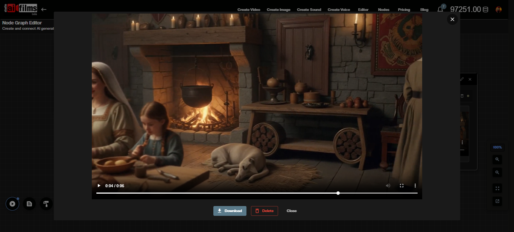This screenshot has height=232, width=514.
Task: Toggle fullscreen video playback
Action: (401, 185)
